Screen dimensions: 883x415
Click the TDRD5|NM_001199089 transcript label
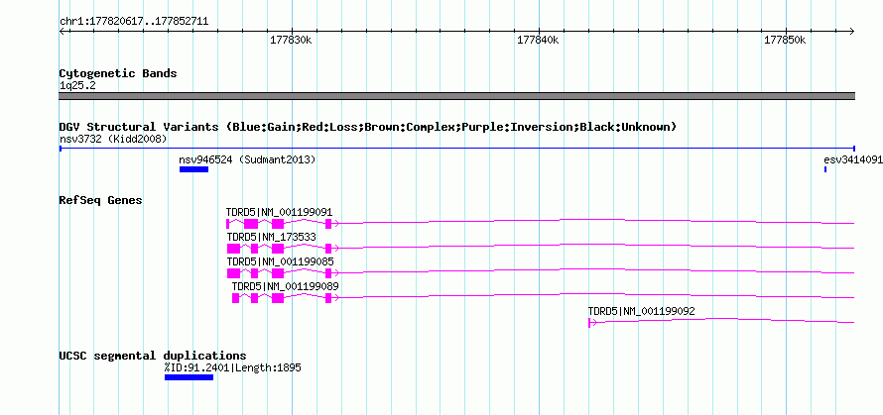click(x=286, y=287)
